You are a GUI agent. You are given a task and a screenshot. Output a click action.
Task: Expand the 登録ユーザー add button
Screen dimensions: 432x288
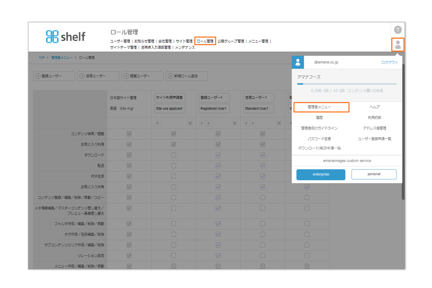pyautogui.click(x=54, y=76)
